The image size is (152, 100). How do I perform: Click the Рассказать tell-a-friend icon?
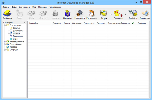coord(145,13)
